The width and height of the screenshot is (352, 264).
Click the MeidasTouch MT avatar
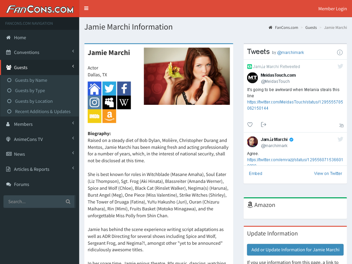point(253,78)
